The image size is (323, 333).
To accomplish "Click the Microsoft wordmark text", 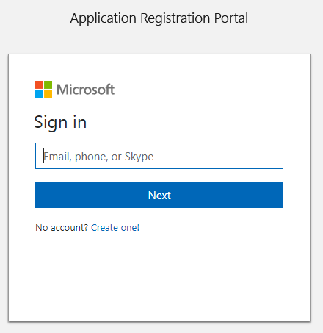I will pos(85,90).
